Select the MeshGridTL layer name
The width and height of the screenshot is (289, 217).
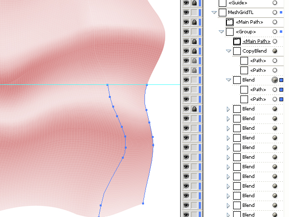[240, 13]
